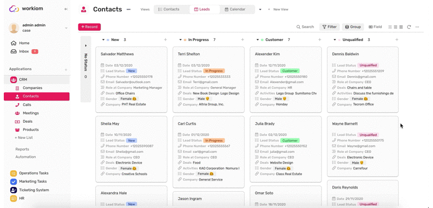The height and width of the screenshot is (208, 433).
Task: Open Inbox from the sidebar
Action: (x=24, y=51)
